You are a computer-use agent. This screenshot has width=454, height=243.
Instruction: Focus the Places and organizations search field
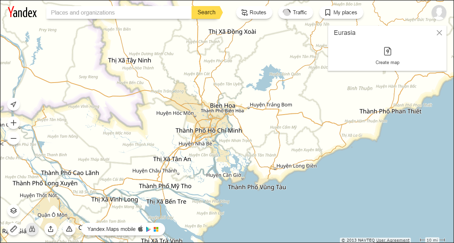point(119,12)
